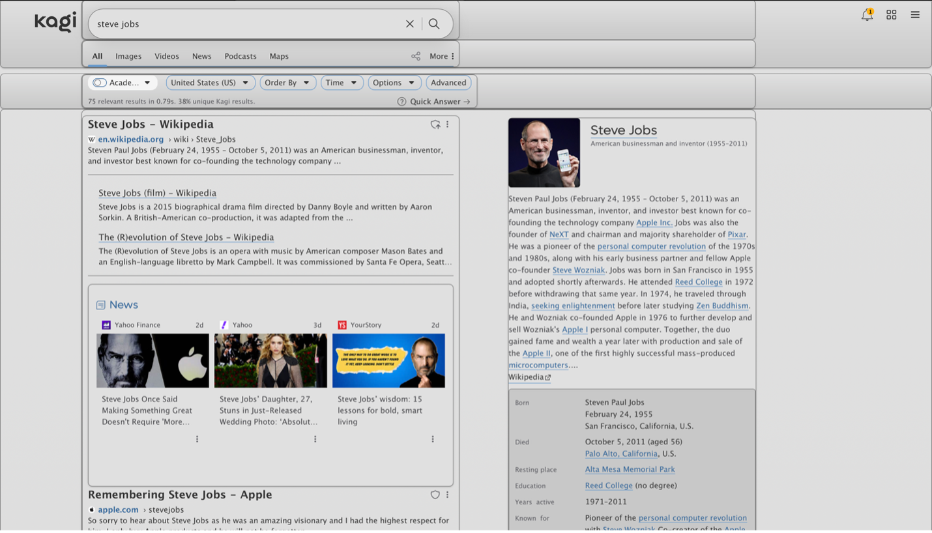Open the Order By dropdown

tap(287, 83)
